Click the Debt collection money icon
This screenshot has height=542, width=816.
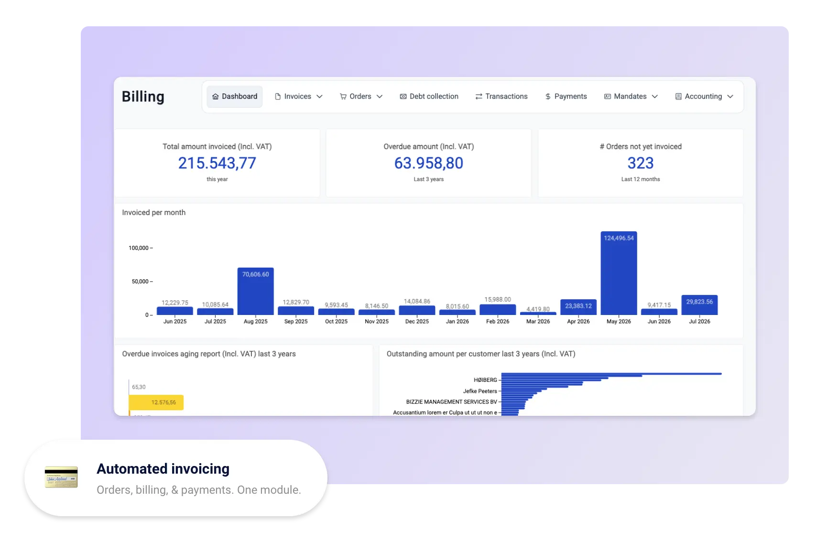(x=403, y=97)
